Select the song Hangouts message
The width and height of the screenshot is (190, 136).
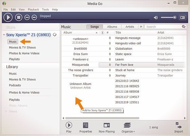coord(128,38)
